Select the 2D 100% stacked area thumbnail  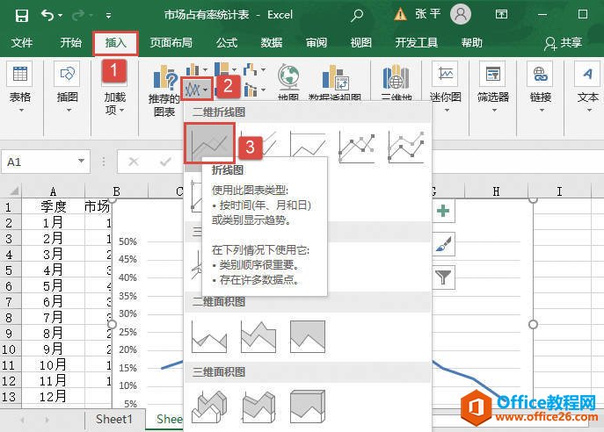point(308,336)
